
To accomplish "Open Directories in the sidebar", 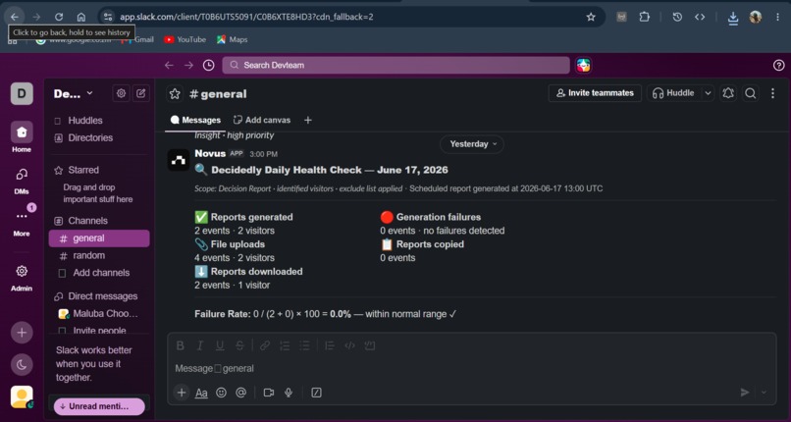I will pyautogui.click(x=99, y=137).
